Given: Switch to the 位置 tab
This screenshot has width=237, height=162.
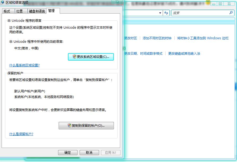Looking at the screenshot, I should tap(21, 11).
